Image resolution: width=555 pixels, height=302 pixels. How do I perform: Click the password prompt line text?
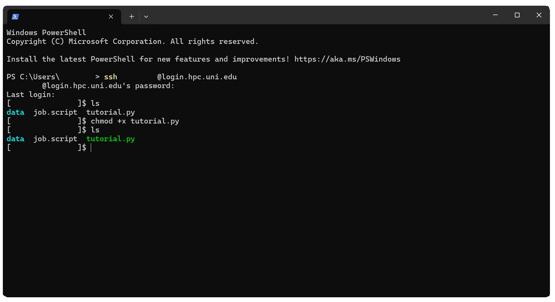point(108,86)
